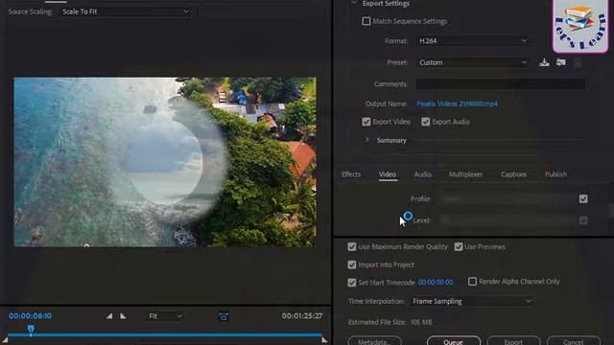This screenshot has height=345, width=614.
Task: Uncheck Export Video
Action: click(366, 122)
